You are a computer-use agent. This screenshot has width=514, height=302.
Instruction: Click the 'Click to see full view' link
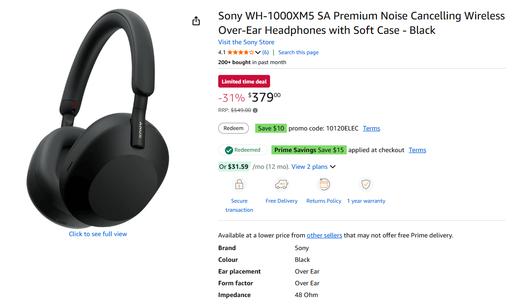[98, 234]
